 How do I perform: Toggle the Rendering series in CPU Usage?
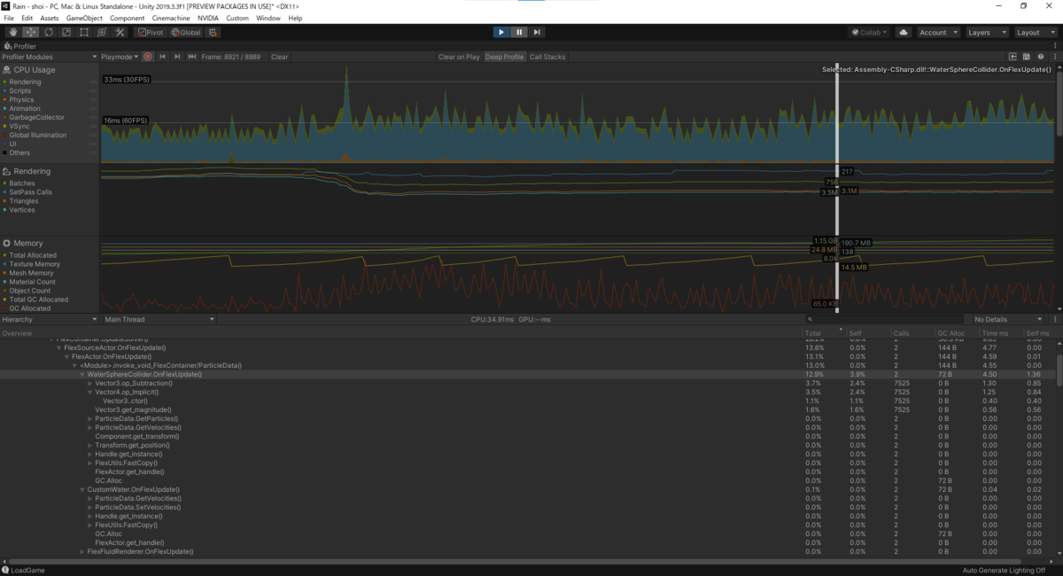pos(25,82)
